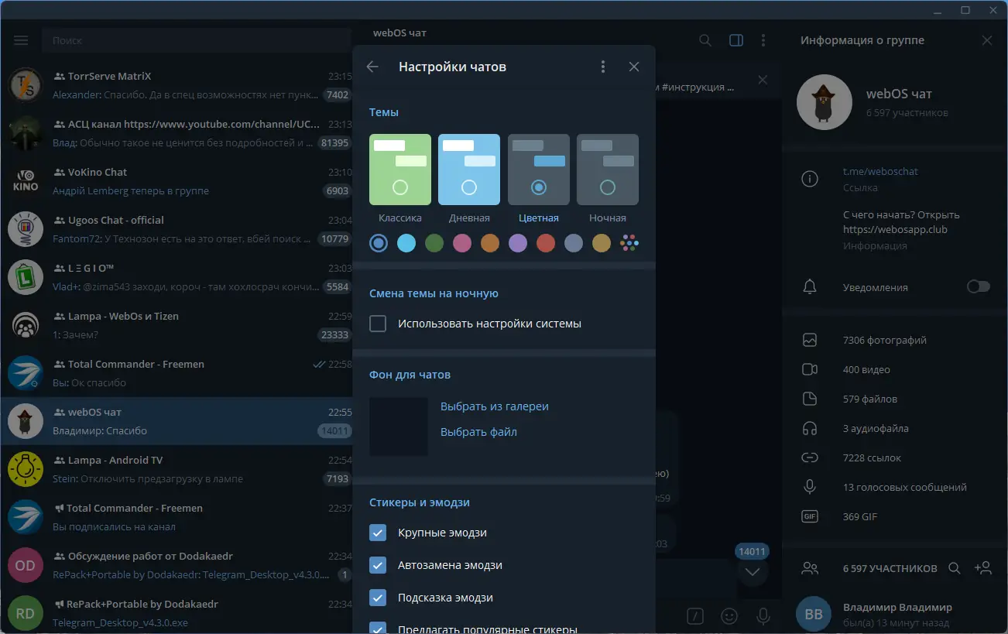Click the search icon in the chat header

(x=705, y=39)
